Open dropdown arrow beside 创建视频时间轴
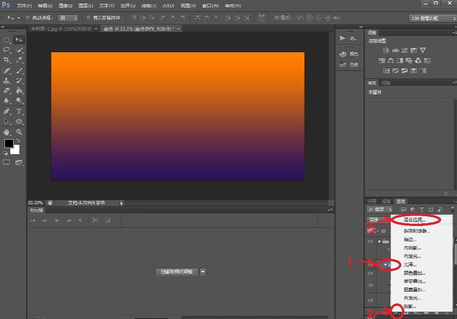Screen dimensions: 457x319 tap(203, 272)
